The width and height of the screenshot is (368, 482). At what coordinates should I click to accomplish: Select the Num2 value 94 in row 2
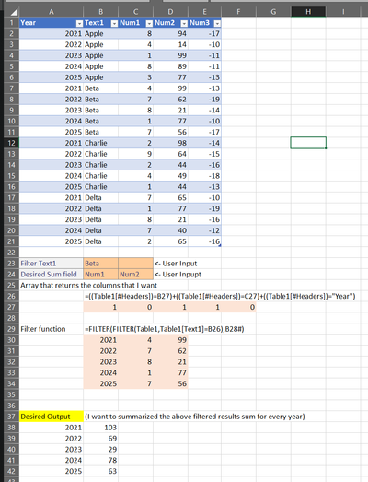coord(170,33)
